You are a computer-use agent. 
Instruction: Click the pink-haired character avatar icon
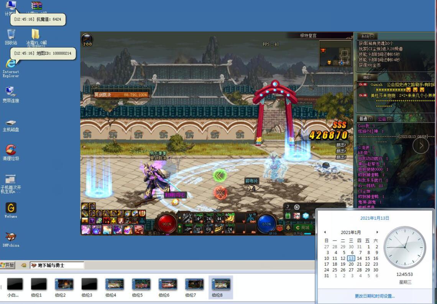click(297, 216)
